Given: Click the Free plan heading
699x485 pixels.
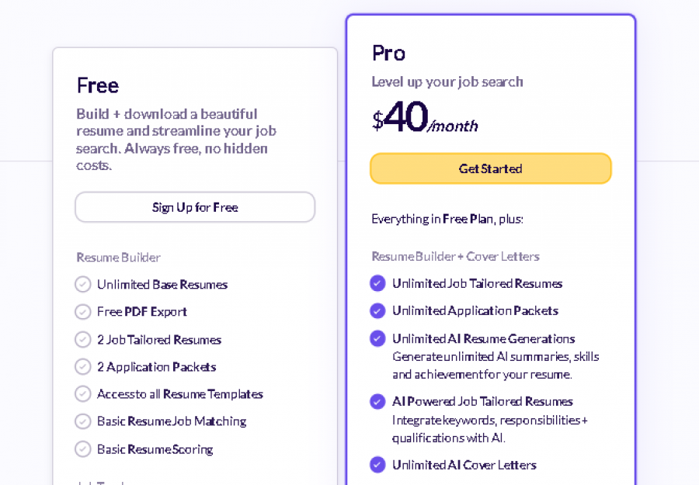Looking at the screenshot, I should pyautogui.click(x=97, y=85).
